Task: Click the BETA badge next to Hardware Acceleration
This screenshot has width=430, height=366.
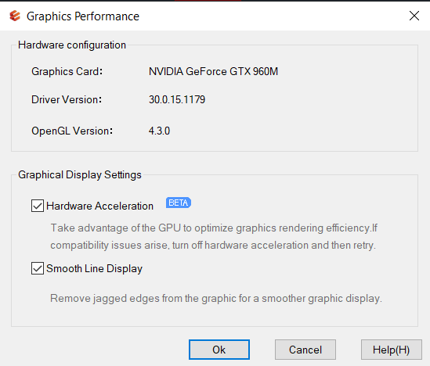Action: coord(179,203)
